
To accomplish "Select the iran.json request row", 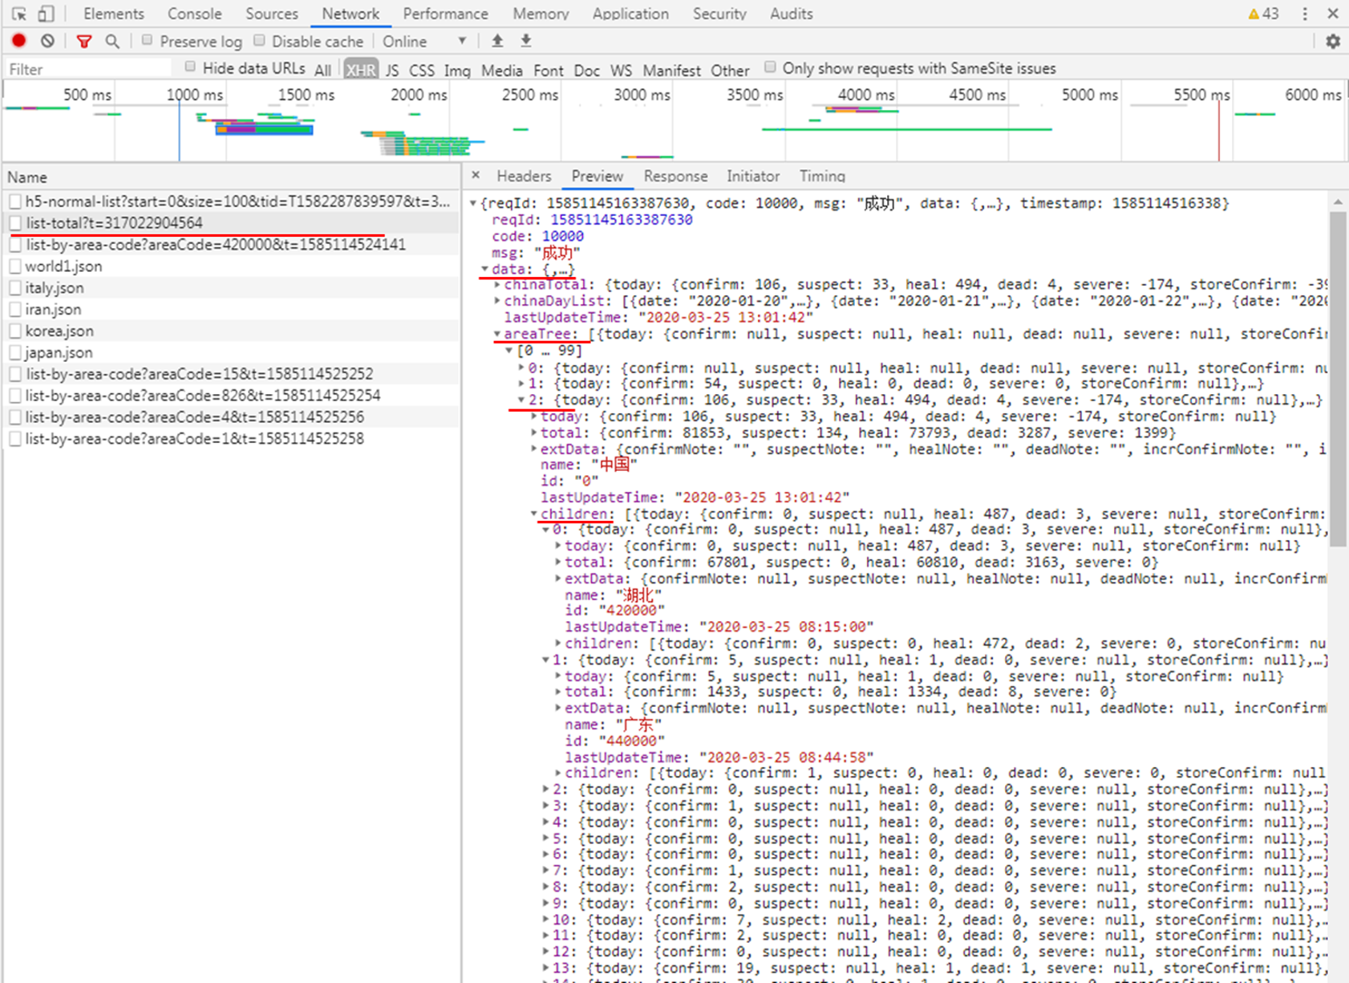I will (x=231, y=310).
